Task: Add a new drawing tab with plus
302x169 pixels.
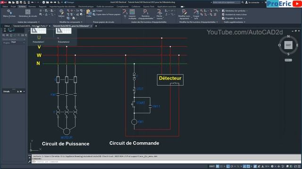Action: coord(96,26)
